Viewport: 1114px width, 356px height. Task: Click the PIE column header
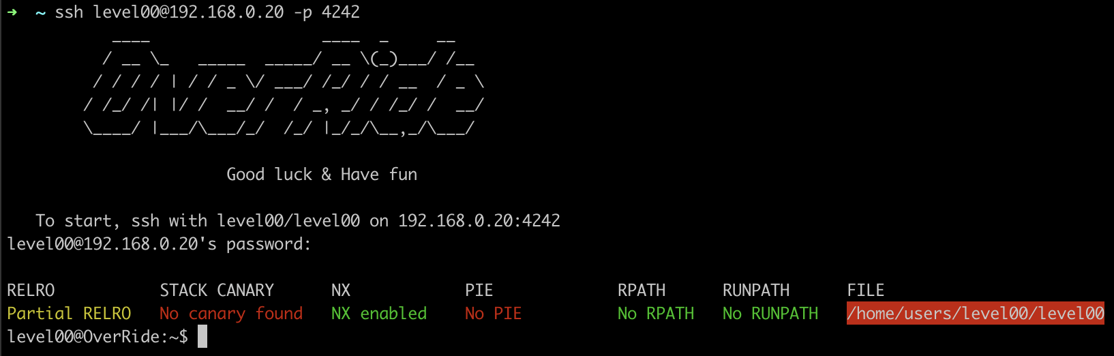click(x=479, y=291)
